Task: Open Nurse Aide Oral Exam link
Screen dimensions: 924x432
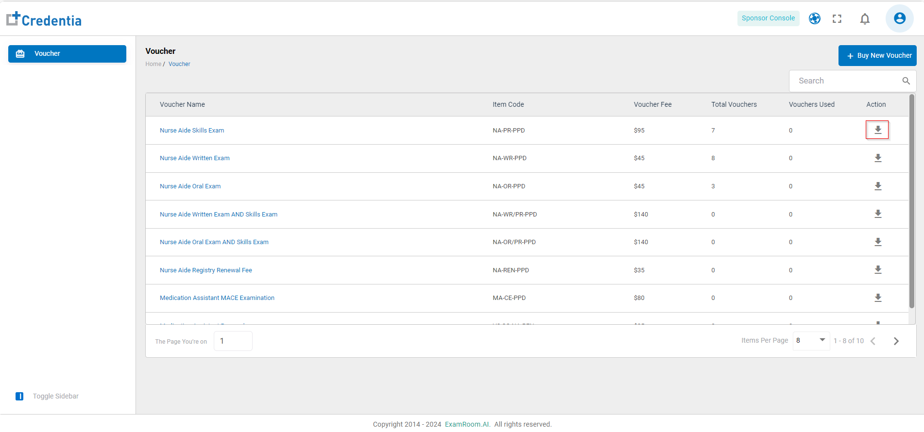Action: coord(190,186)
